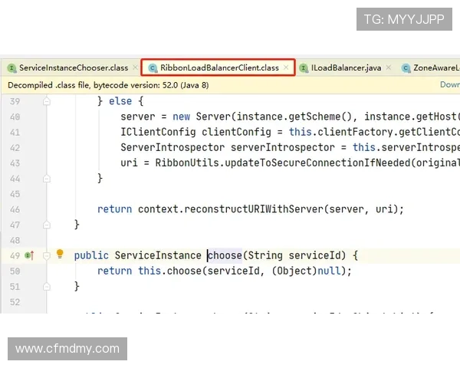Open the ILoadBalancer.java tab

pyautogui.click(x=347, y=67)
